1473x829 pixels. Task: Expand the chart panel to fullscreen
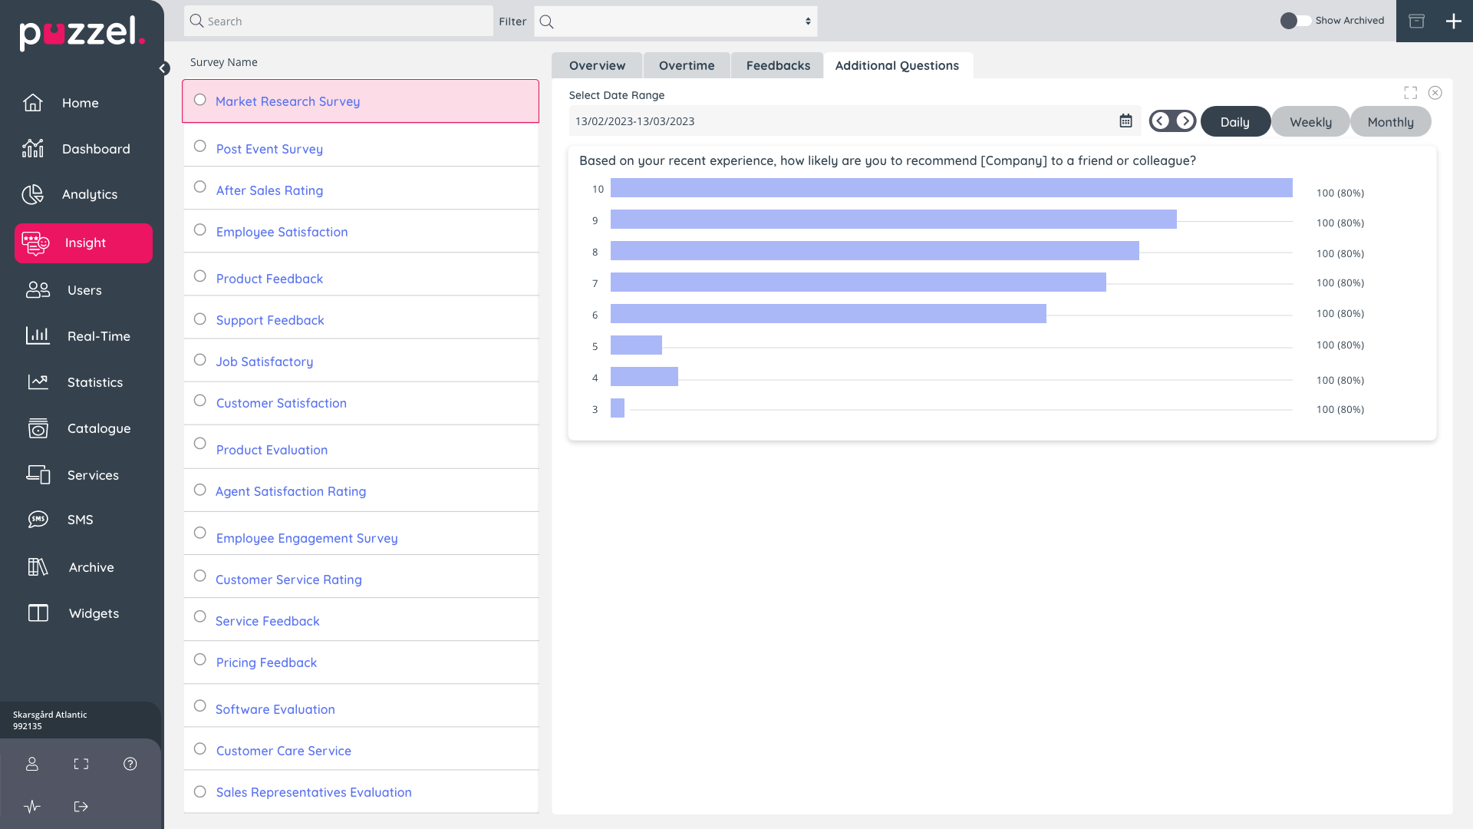1410,93
